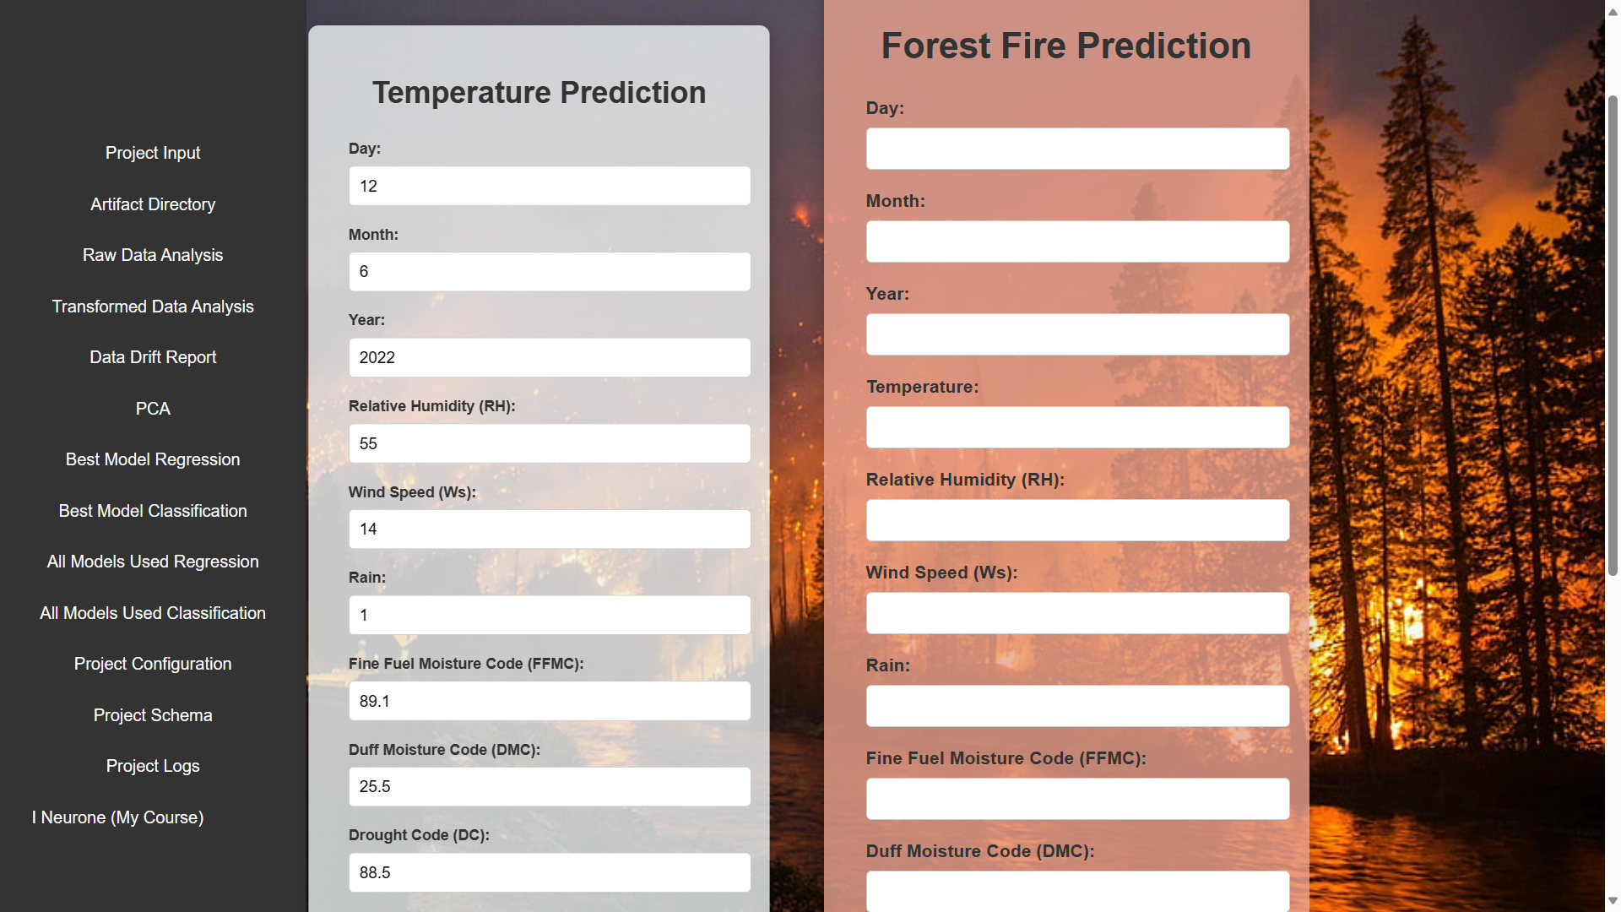Image resolution: width=1621 pixels, height=912 pixels.
Task: View the Project Logs
Action: click(x=152, y=766)
